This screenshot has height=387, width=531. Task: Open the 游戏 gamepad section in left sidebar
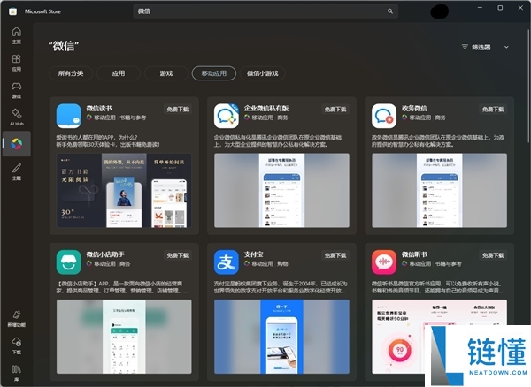(16, 90)
